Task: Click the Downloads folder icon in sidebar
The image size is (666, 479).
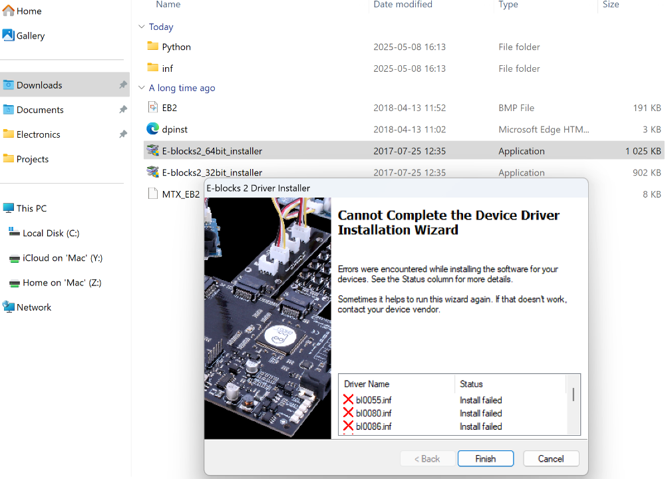Action: click(9, 85)
